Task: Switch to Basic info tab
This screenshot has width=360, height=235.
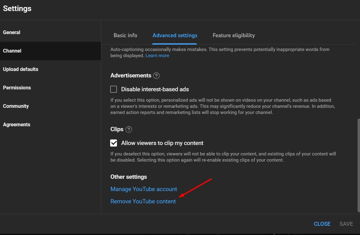Action: [125, 35]
